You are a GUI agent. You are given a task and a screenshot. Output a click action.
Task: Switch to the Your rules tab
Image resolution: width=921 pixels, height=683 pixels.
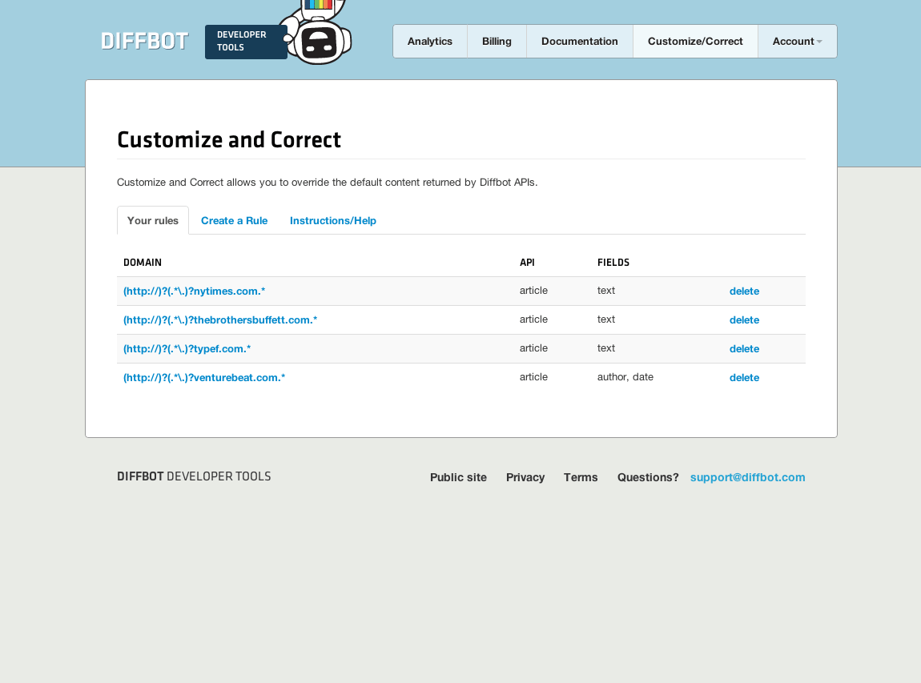click(x=153, y=221)
